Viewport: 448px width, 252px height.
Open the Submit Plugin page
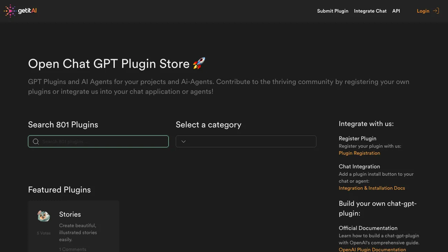pos(332,11)
